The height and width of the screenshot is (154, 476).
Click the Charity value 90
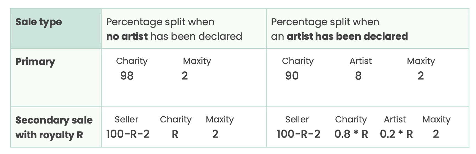[292, 76]
